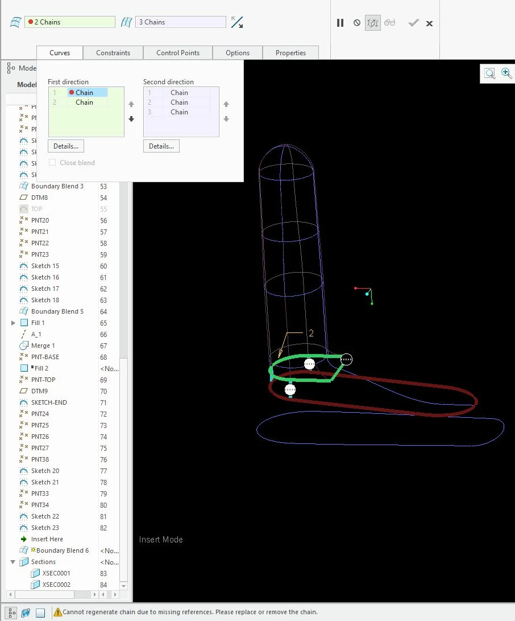Viewport: 515px width, 621px height.
Task: Pause the boundary blend feature tool
Action: point(340,23)
